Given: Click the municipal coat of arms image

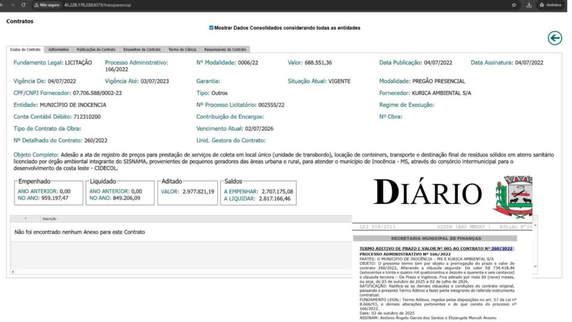Looking at the screenshot, I should 513,196.
